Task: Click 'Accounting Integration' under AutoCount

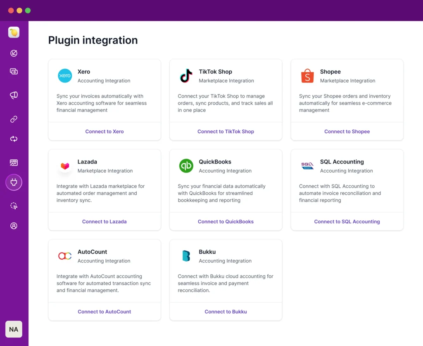Action: pyautogui.click(x=104, y=261)
